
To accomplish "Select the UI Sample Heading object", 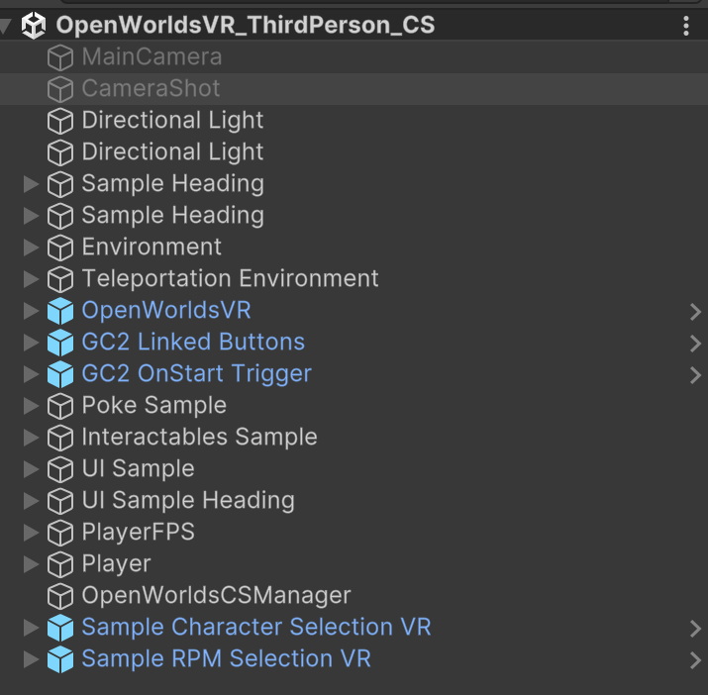I will click(187, 501).
